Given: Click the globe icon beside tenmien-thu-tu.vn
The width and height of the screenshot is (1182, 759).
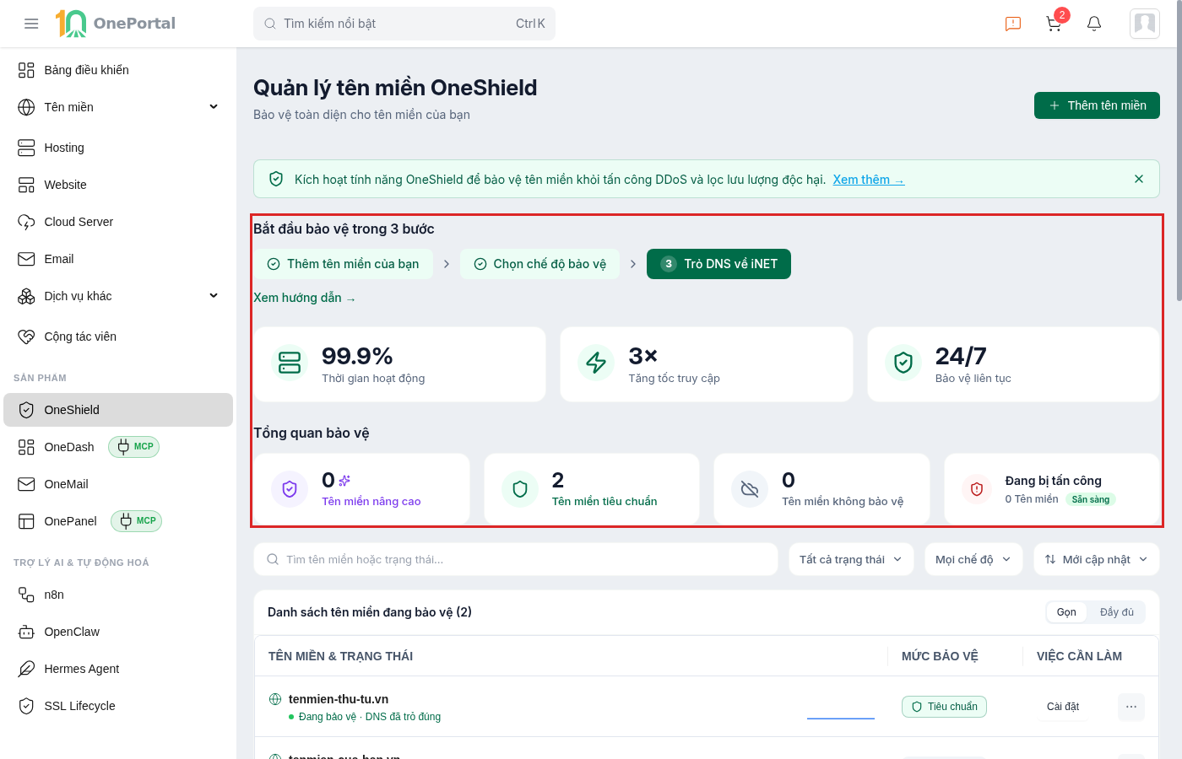Looking at the screenshot, I should click(x=275, y=699).
